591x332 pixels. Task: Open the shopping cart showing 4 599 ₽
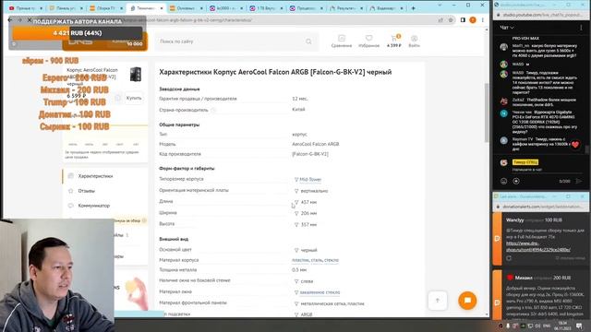pyautogui.click(x=394, y=41)
